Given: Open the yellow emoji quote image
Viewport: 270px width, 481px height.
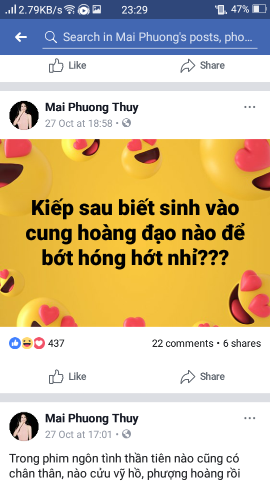Looking at the screenshot, I should point(135,233).
